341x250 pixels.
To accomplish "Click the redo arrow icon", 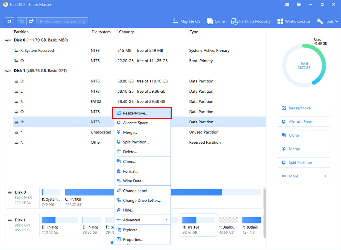I will coord(31,21).
